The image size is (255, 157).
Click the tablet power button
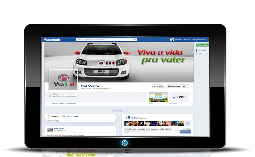125,143
